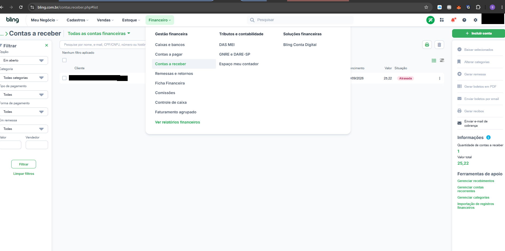Viewport: 505px width, 251px height.
Task: Switch to list view icon
Action: tap(434, 61)
